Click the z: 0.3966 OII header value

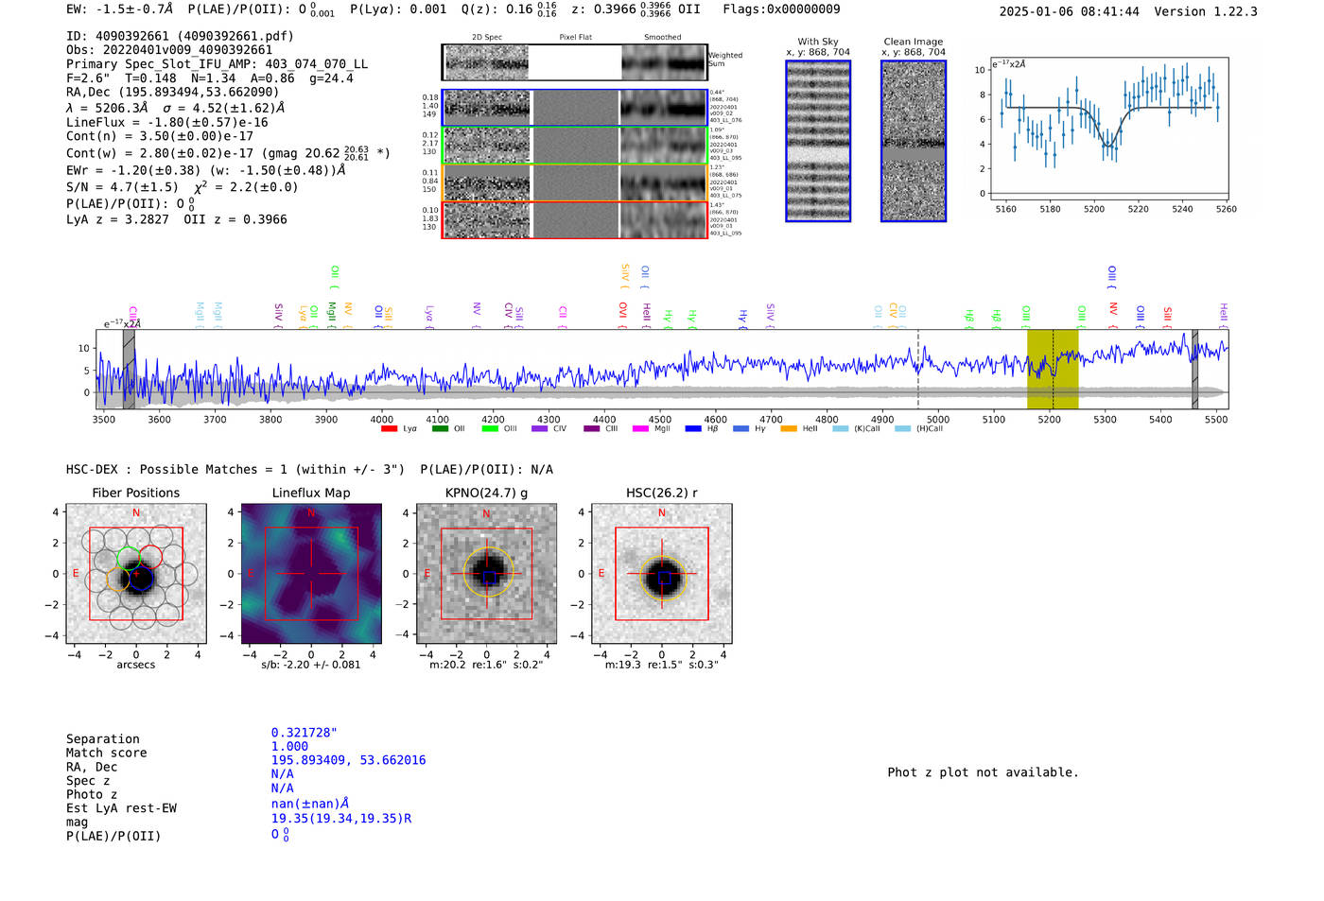pyautogui.click(x=636, y=9)
